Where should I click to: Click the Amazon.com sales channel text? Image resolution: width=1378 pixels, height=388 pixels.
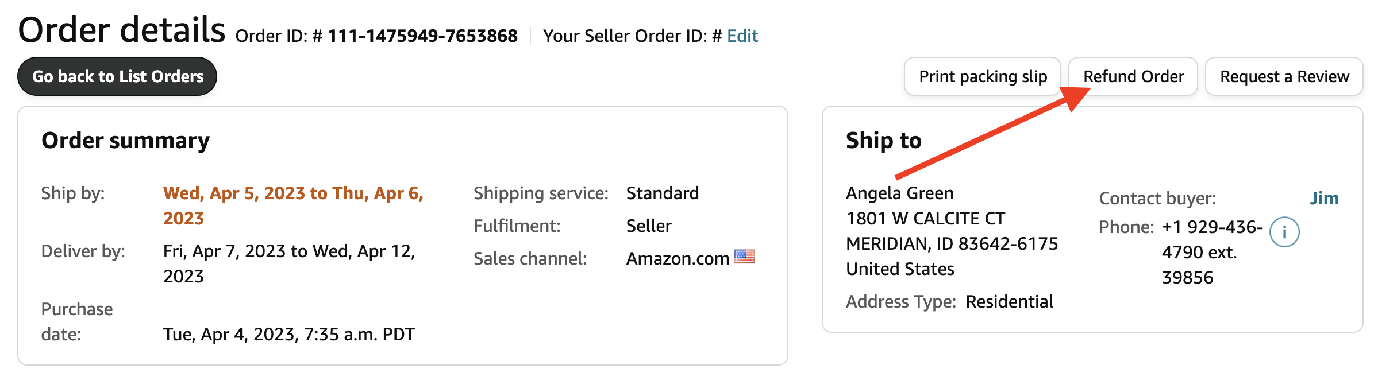click(678, 258)
